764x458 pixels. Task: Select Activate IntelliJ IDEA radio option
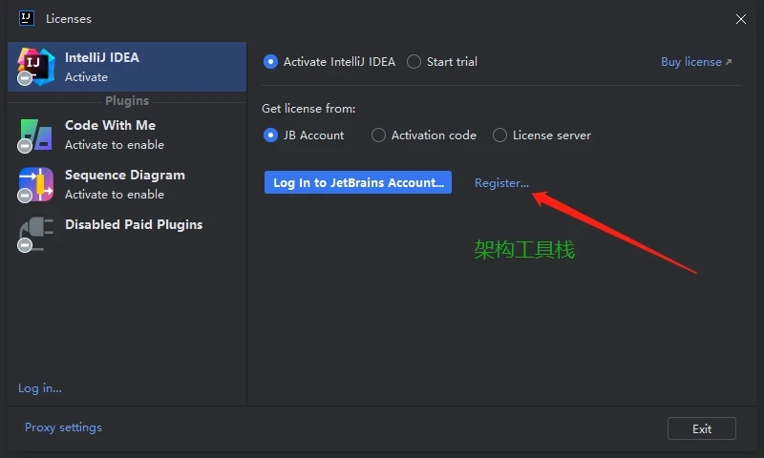pyautogui.click(x=270, y=62)
